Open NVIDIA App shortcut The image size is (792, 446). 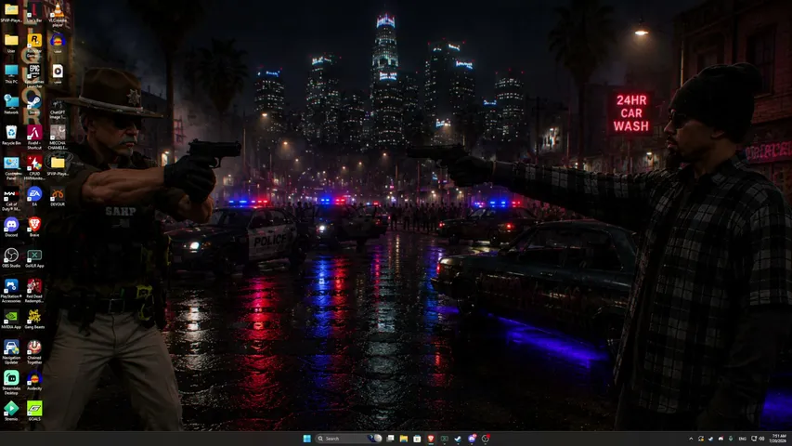[x=11, y=320]
